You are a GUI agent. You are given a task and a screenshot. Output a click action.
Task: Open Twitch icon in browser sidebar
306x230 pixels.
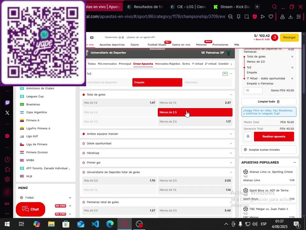7,103
